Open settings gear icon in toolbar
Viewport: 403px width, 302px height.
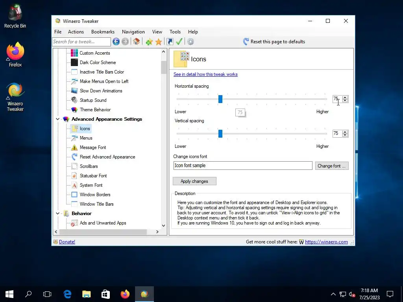pos(190,42)
